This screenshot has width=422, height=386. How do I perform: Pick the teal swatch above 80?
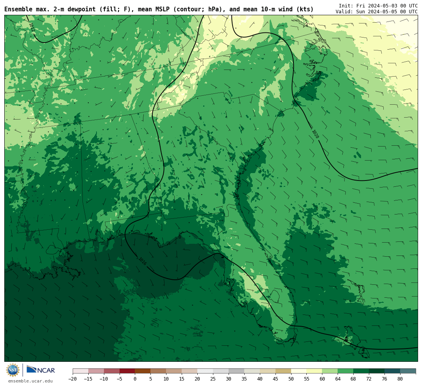[408, 371]
